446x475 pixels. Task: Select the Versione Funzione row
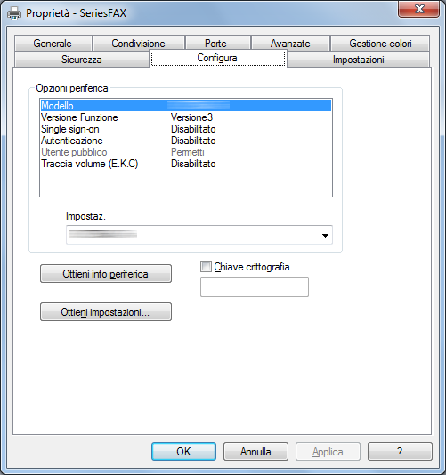pyautogui.click(x=186, y=117)
